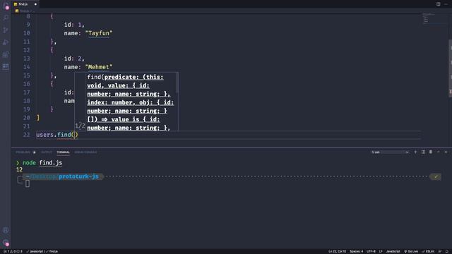Open the Run and Debug view

6,42
